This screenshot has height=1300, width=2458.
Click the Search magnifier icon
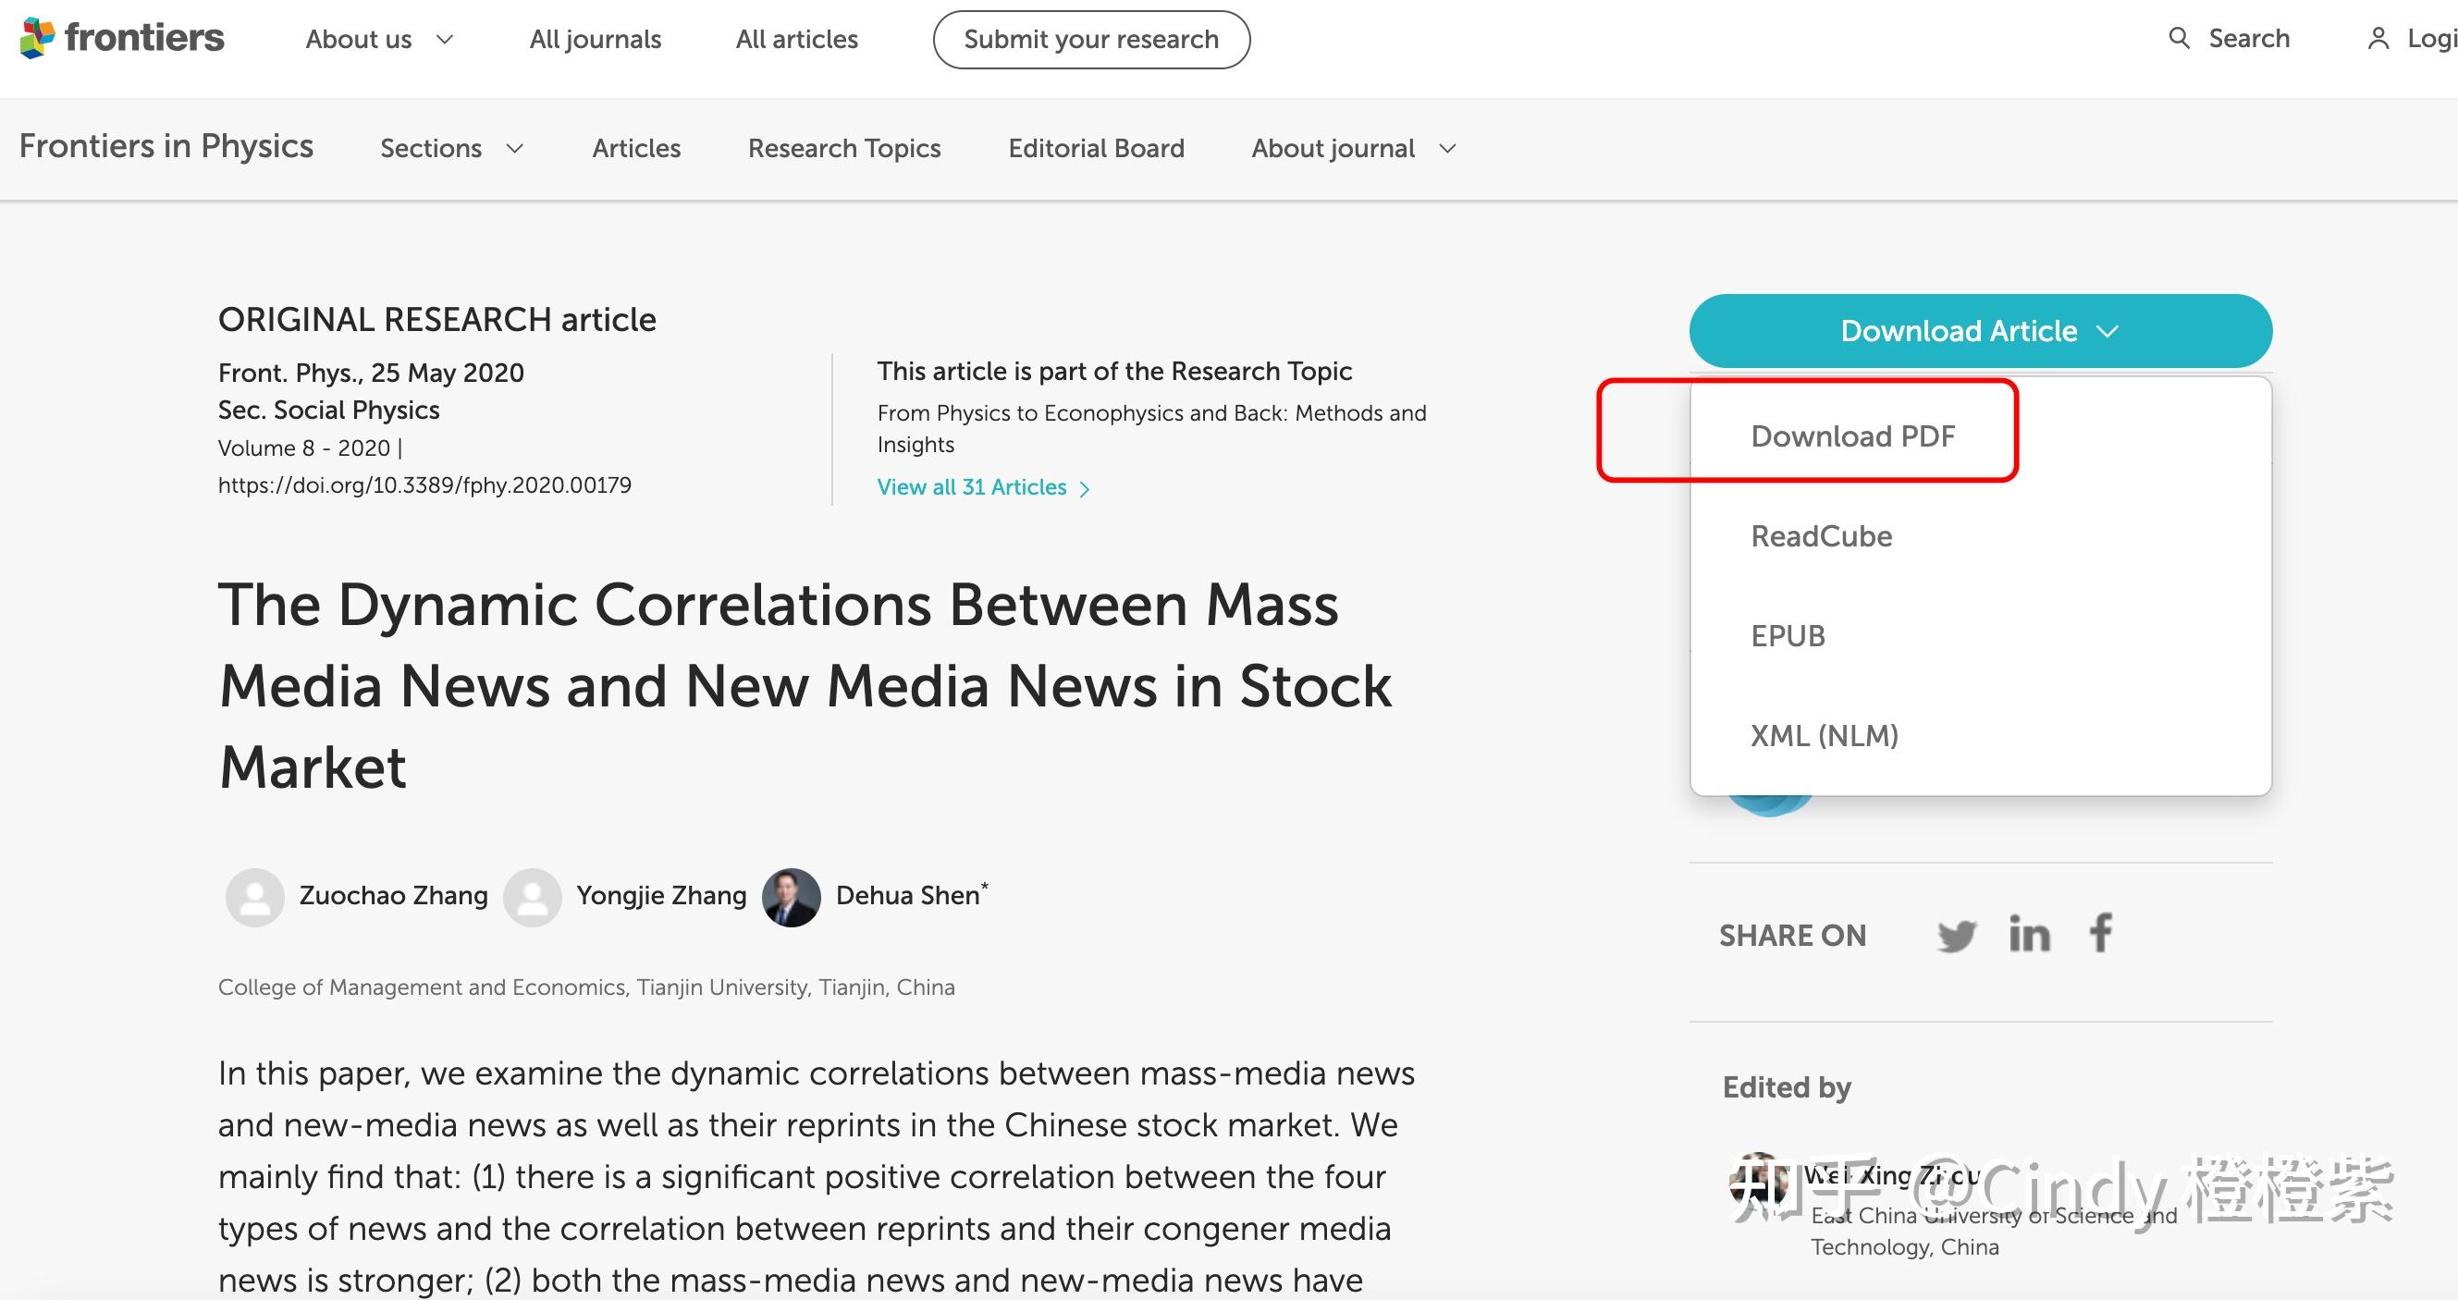tap(2179, 38)
